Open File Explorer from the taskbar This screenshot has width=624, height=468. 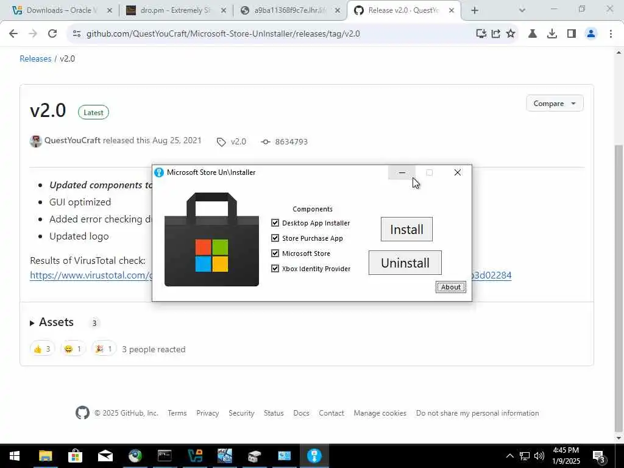45,456
